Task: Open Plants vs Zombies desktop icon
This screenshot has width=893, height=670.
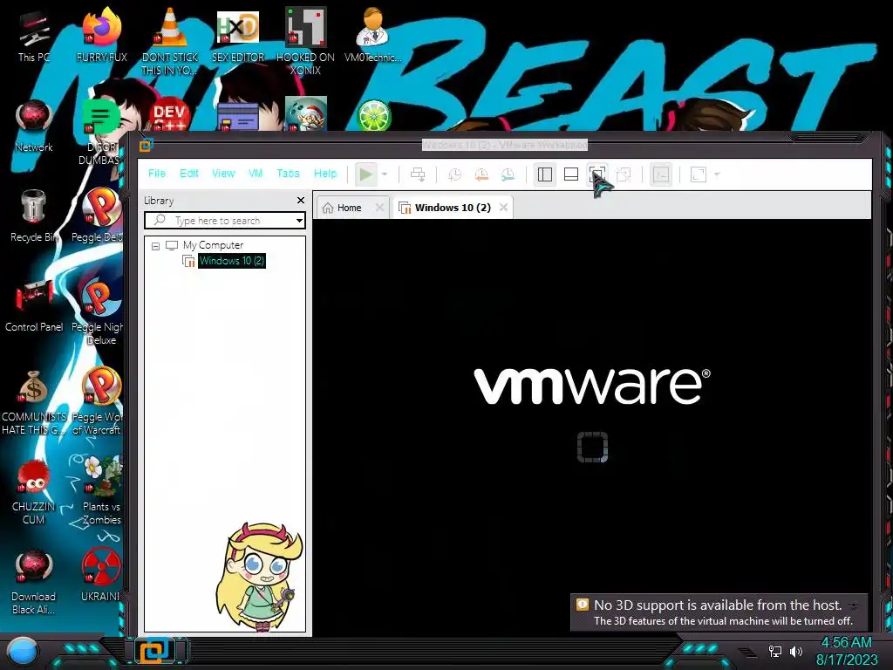Action: [101, 491]
